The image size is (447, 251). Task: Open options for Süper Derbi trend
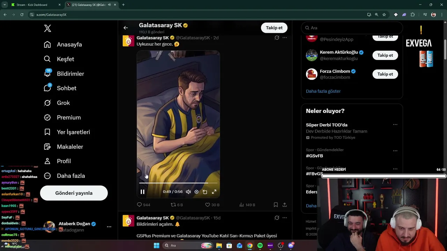(x=395, y=125)
